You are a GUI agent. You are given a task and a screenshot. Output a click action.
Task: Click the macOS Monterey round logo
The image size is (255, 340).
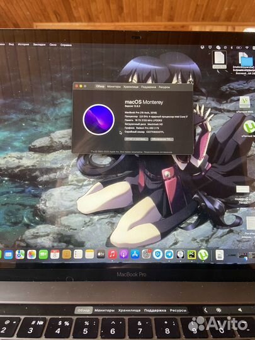[x=99, y=120]
